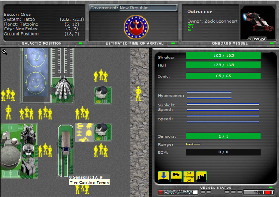Click the 'The Cantina Tavern' tooltip label
Screen dimensions: 279x197
click(x=89, y=182)
